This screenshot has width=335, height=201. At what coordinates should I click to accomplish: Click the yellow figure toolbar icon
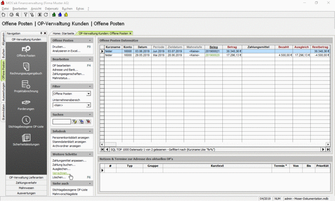click(66, 15)
